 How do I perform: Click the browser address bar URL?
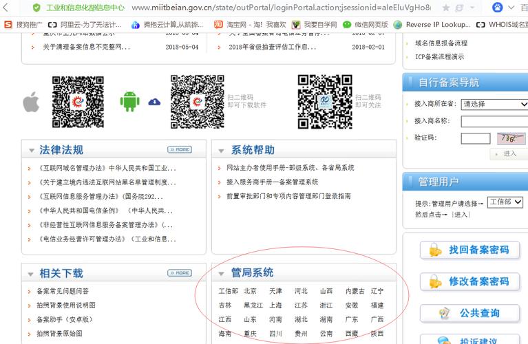coord(281,8)
